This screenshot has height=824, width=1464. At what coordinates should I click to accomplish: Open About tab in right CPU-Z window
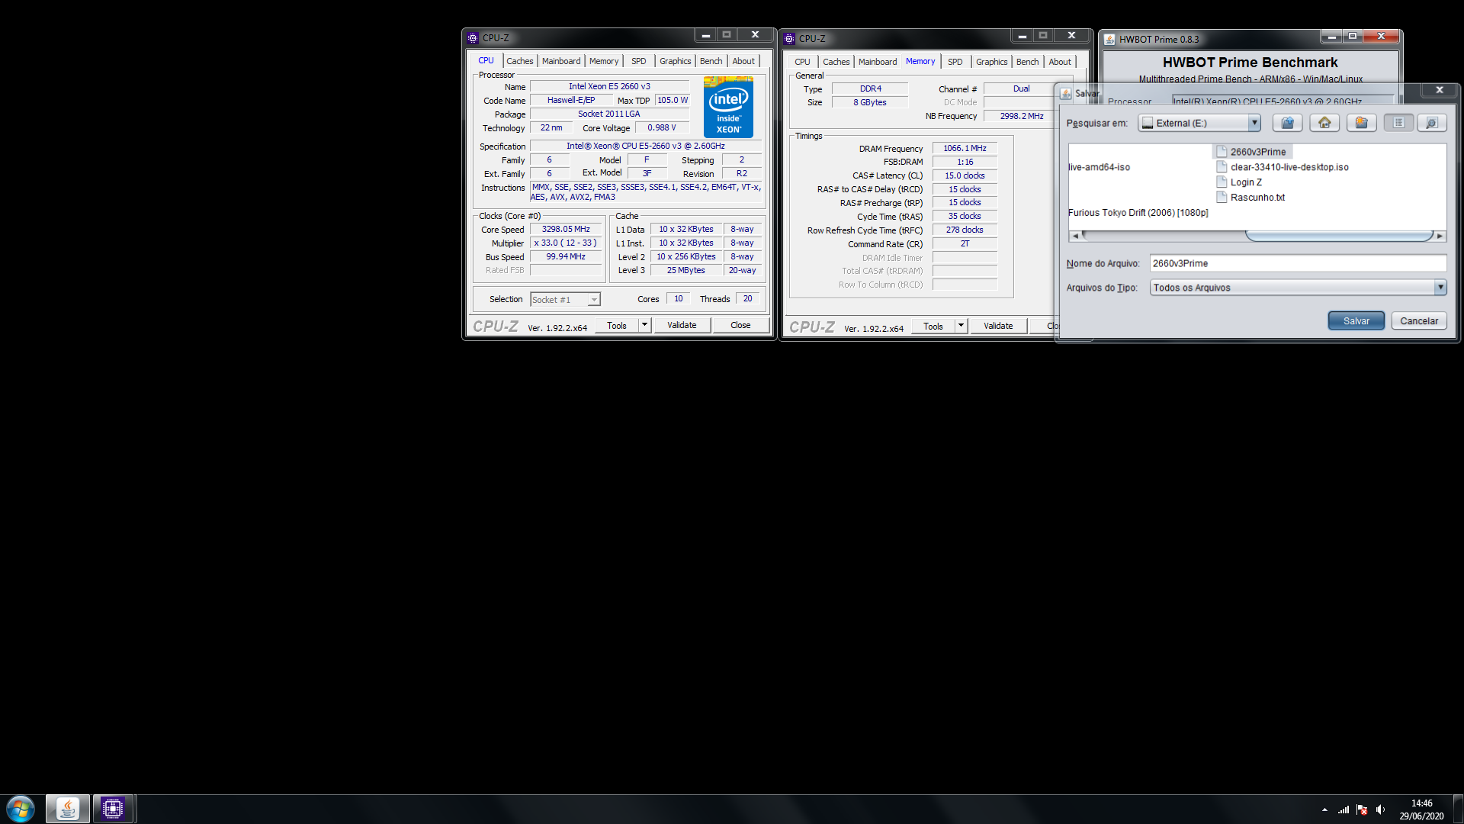[x=1060, y=62]
